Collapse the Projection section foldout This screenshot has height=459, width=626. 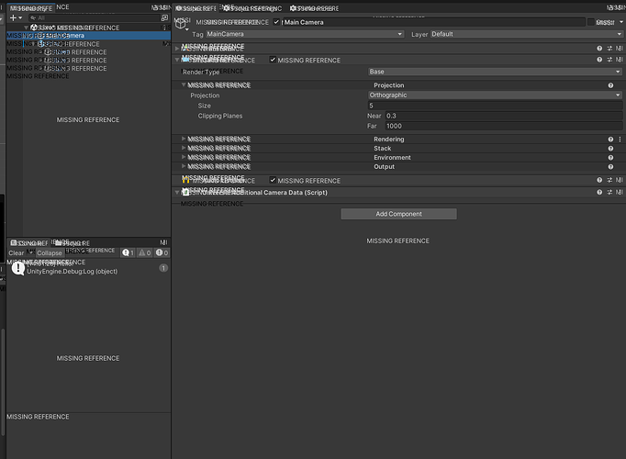(184, 84)
